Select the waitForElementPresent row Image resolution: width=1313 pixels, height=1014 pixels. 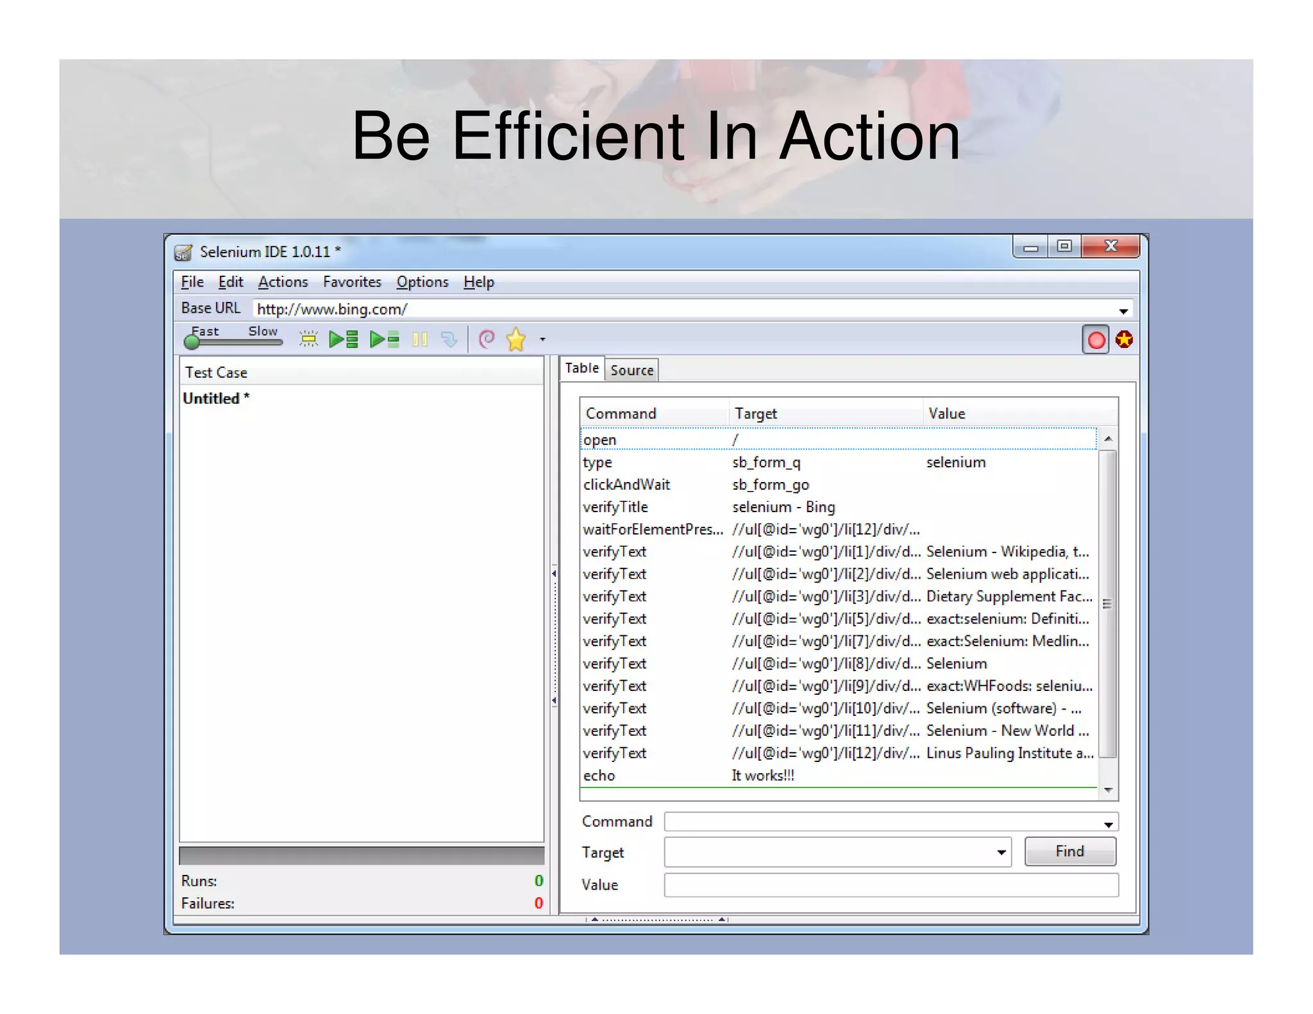(838, 529)
